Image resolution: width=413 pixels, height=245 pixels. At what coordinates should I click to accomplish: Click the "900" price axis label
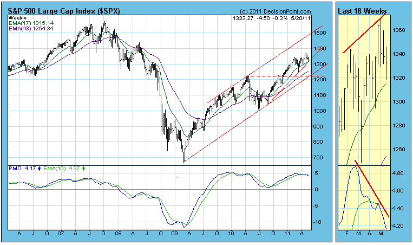318,127
